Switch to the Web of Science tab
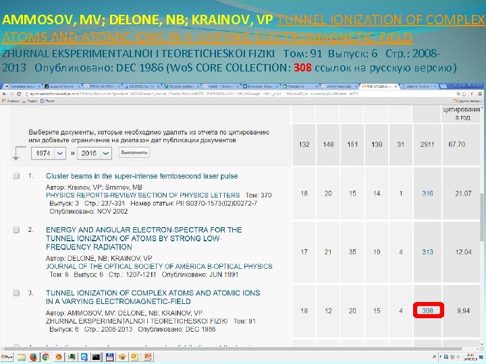This screenshot has height=364, width=486. [x=379, y=86]
